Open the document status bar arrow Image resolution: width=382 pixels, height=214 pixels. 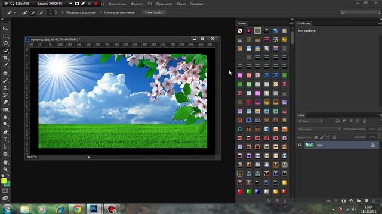(x=88, y=157)
